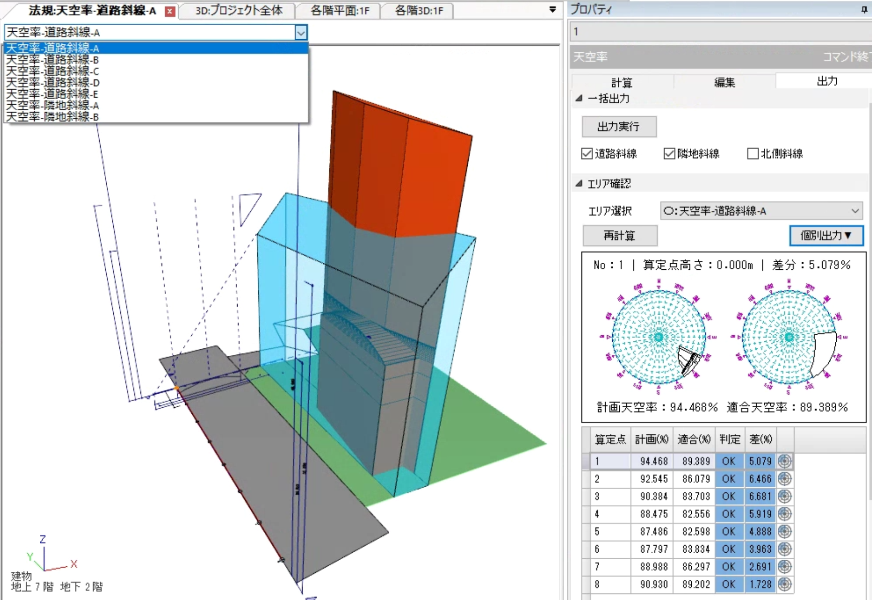Image resolution: width=872 pixels, height=600 pixels.
Task: Switch to the 各階平面:1F tab
Action: [340, 11]
